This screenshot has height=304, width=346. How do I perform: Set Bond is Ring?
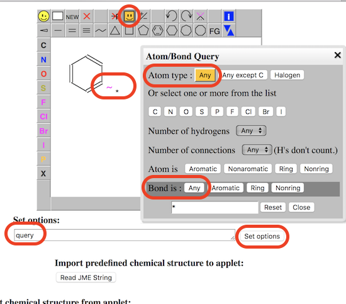(257, 188)
